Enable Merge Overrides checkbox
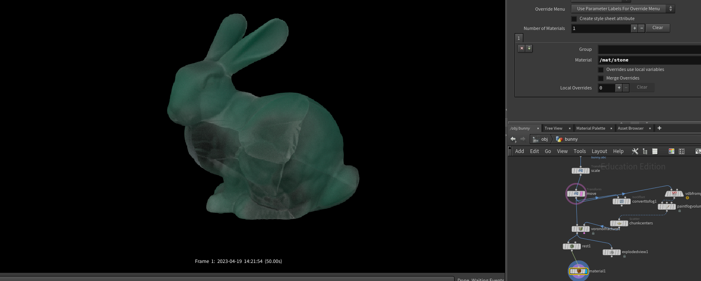 601,78
